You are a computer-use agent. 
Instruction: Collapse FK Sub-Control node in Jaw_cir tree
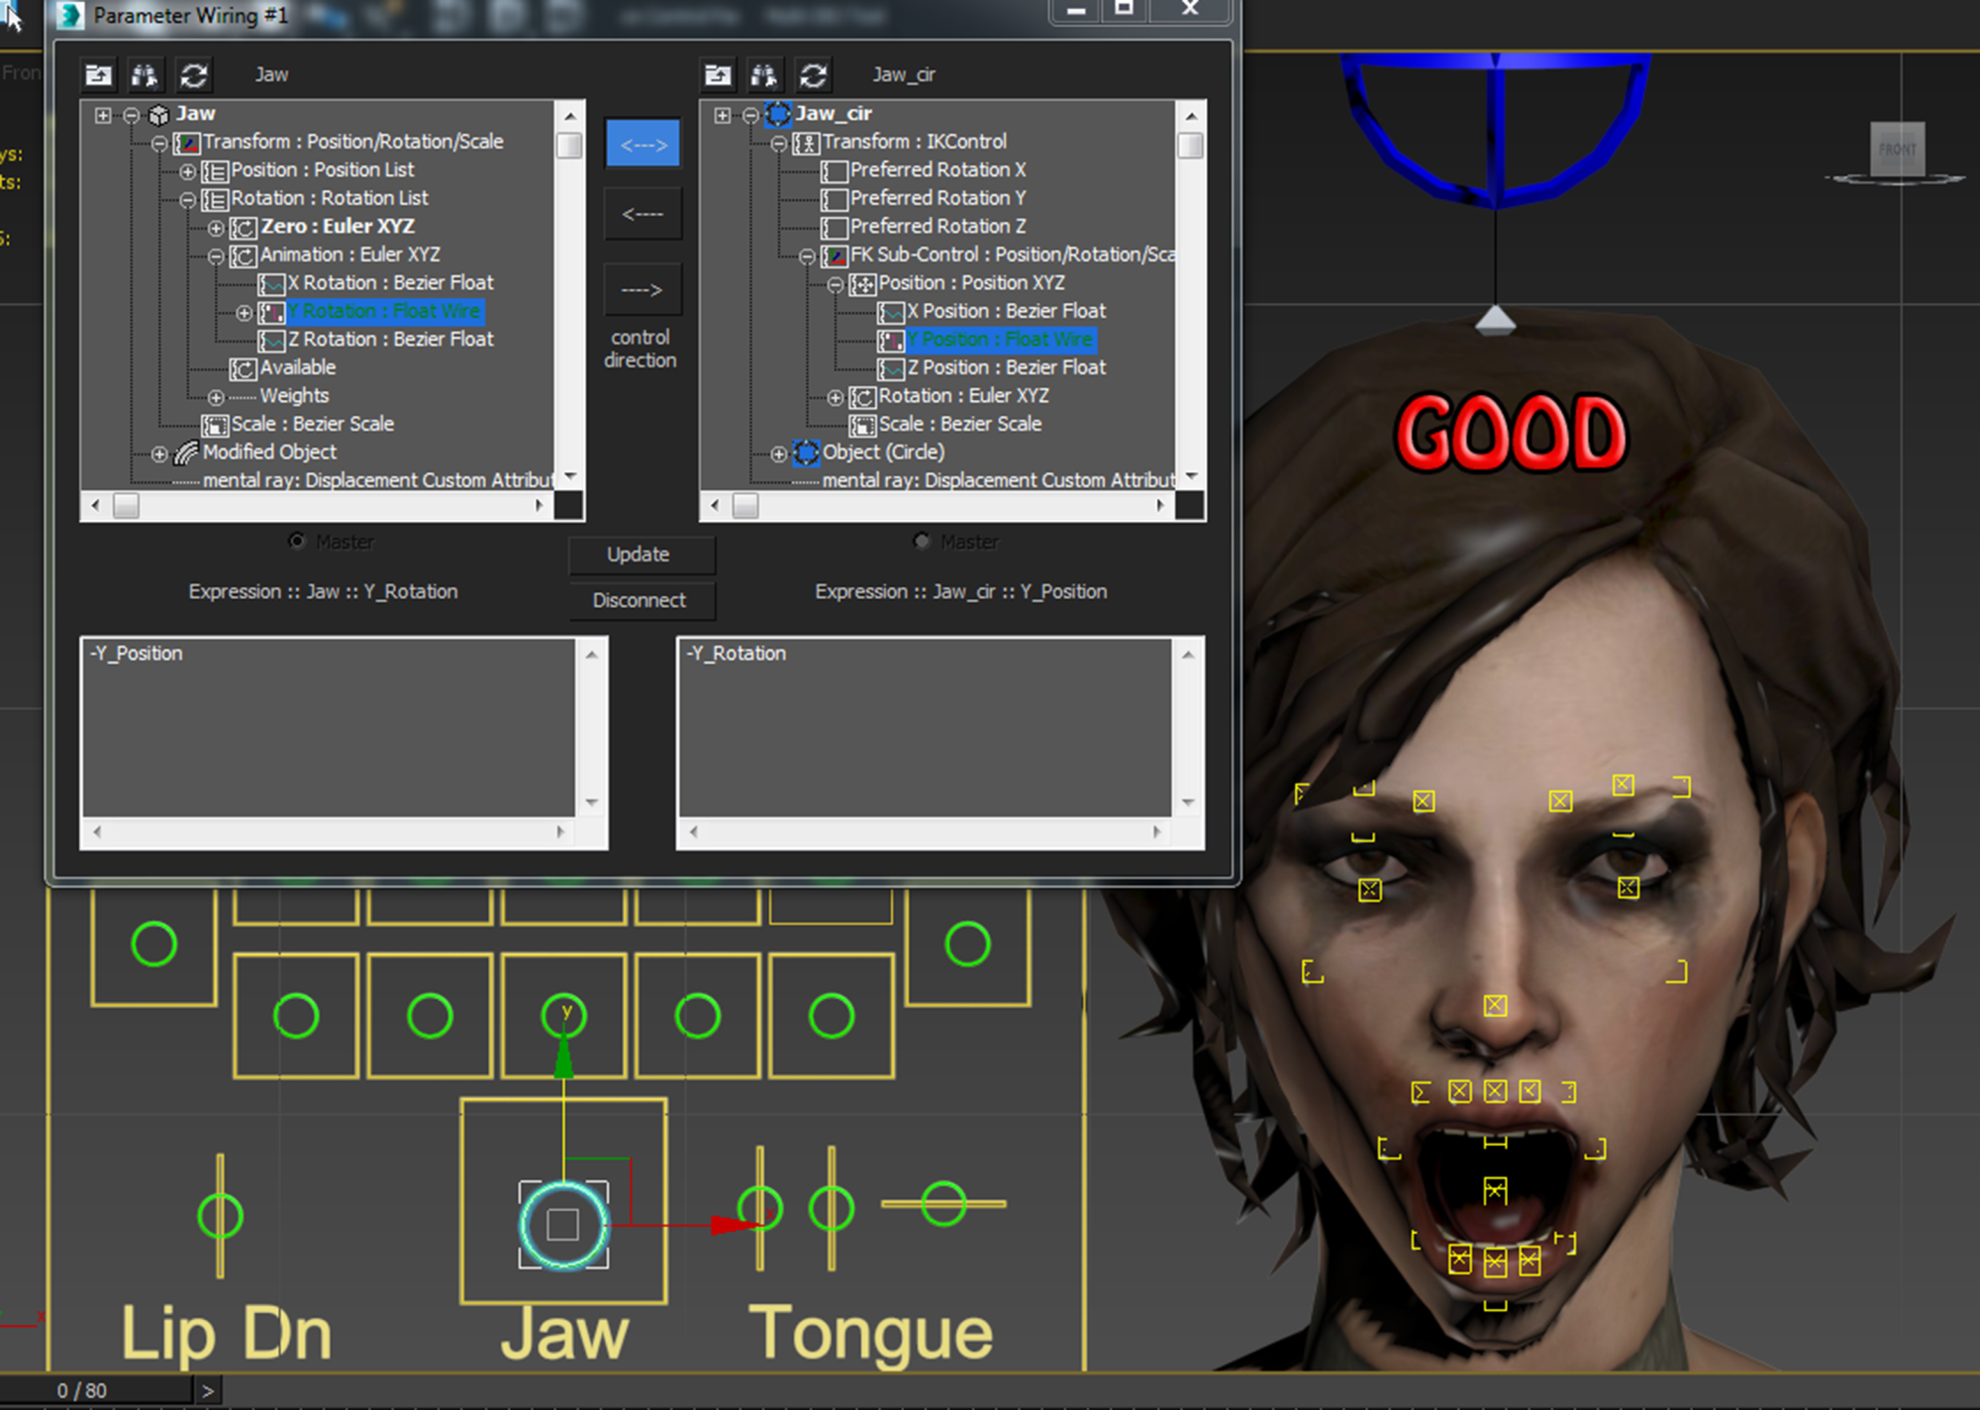point(807,256)
